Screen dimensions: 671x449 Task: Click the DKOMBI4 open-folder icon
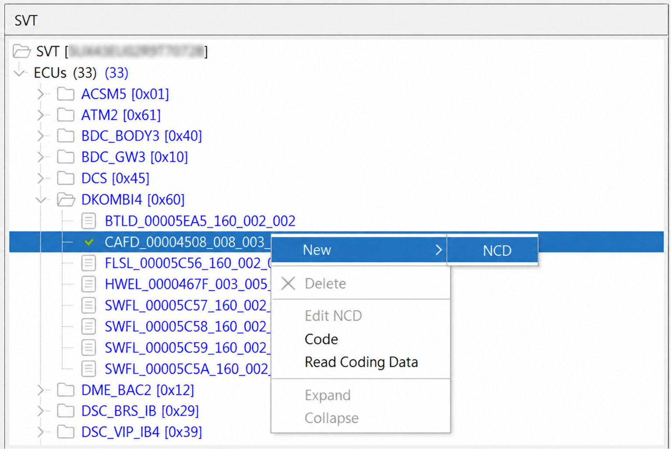66,200
